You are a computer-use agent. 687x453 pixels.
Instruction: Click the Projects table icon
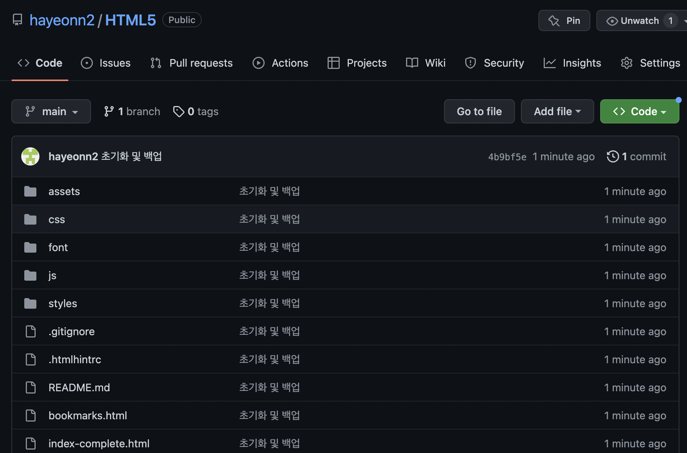click(x=334, y=63)
